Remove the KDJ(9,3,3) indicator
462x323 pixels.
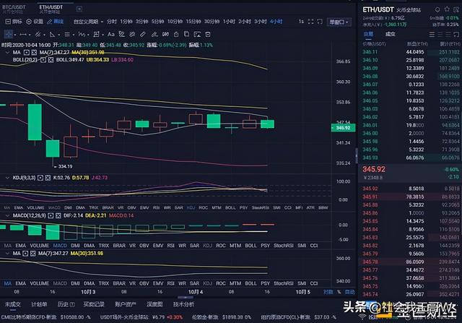click(x=48, y=178)
